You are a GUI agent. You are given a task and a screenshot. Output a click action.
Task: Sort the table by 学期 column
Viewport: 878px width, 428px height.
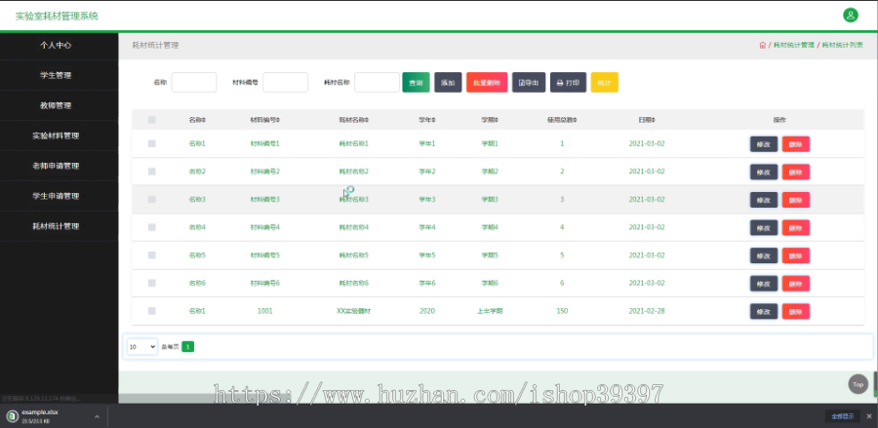pyautogui.click(x=490, y=120)
